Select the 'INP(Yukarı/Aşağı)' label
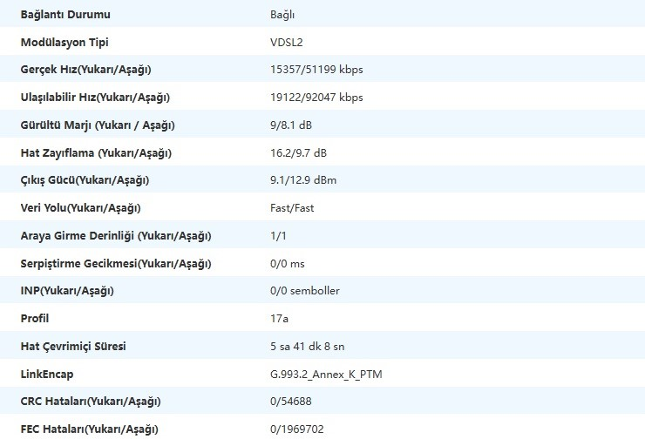 [67, 291]
